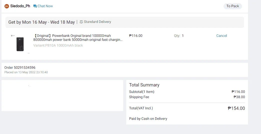Open the Siedodo_Ph seller store name

click(x=20, y=6)
